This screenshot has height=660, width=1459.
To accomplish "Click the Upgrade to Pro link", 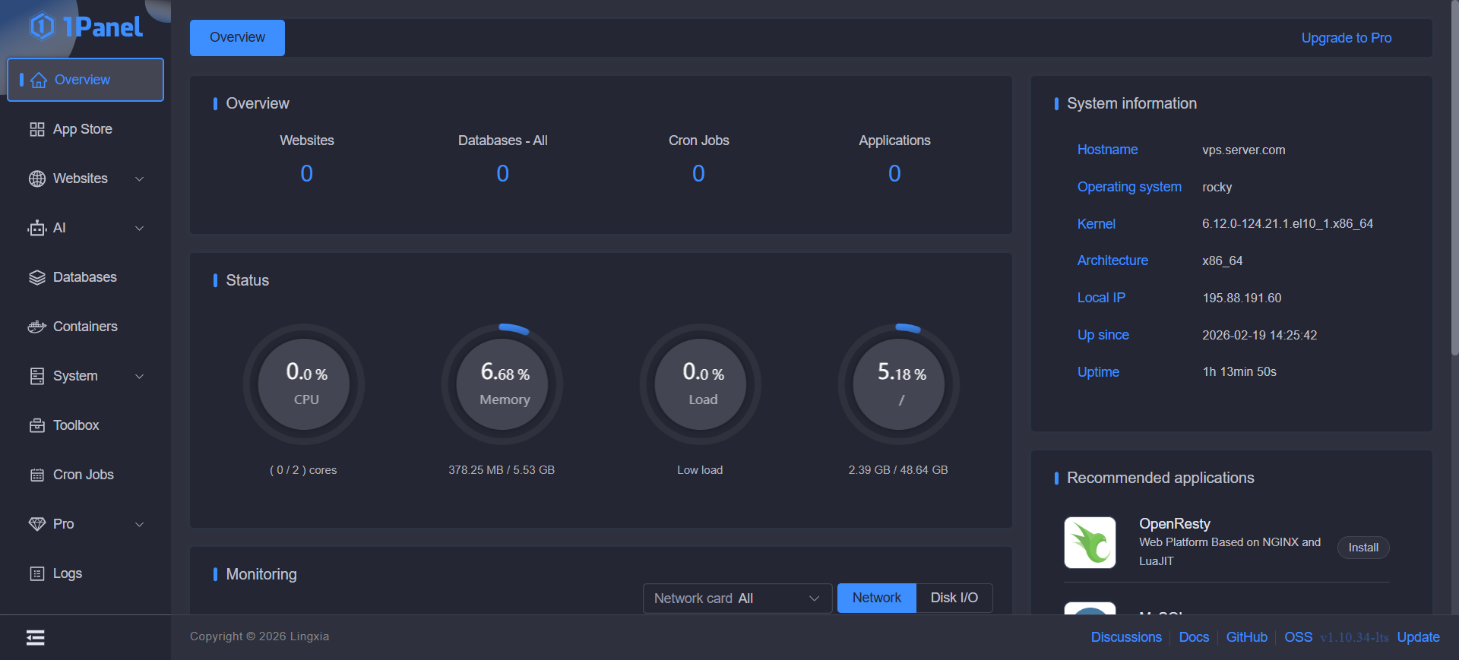I will (x=1346, y=38).
